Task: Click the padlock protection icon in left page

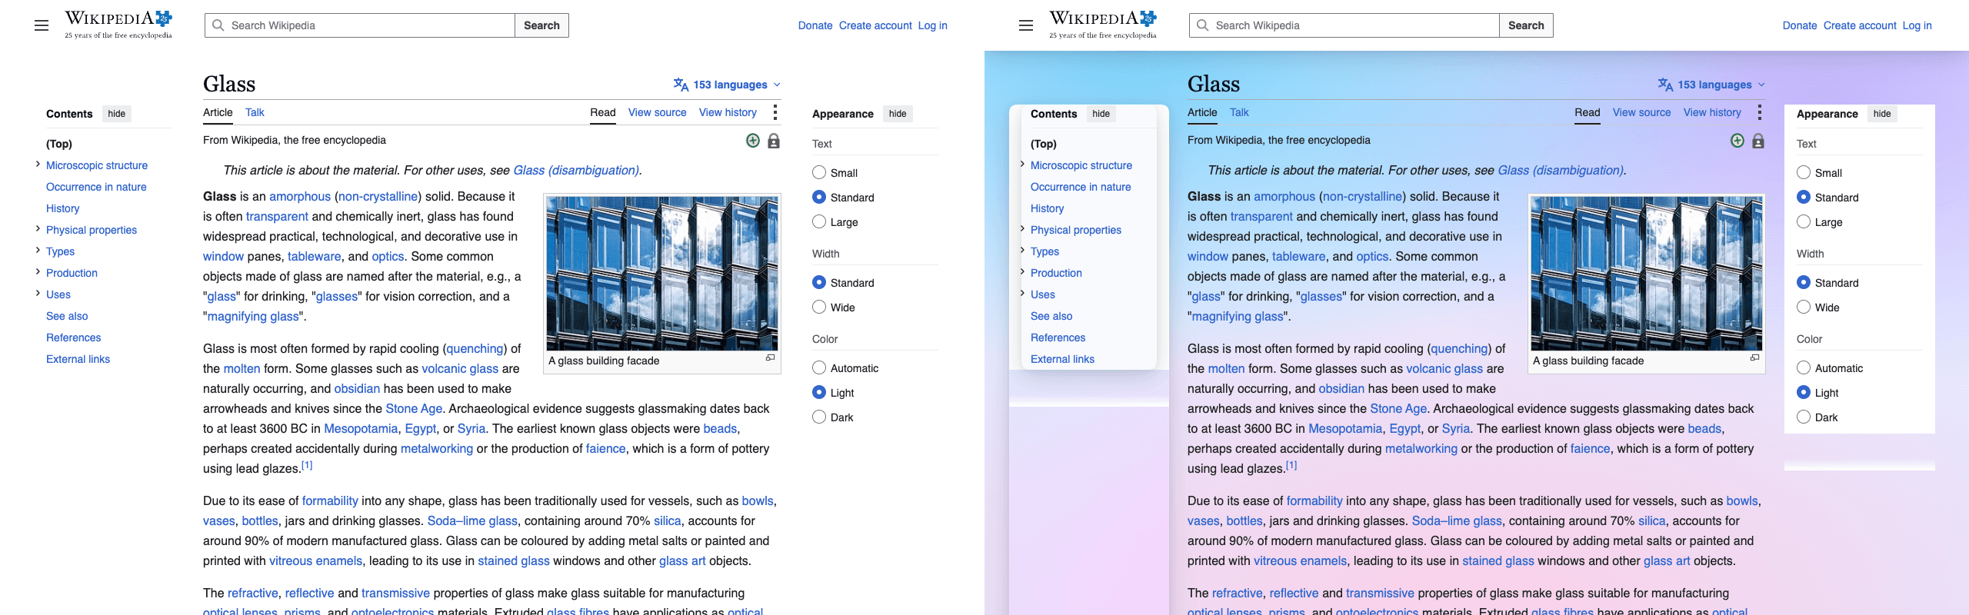Action: [774, 141]
